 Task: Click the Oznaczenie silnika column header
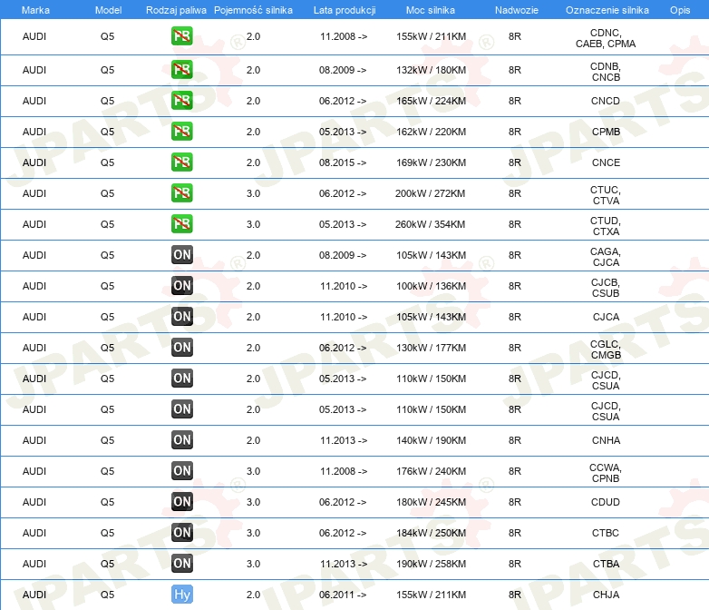point(605,9)
